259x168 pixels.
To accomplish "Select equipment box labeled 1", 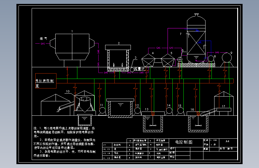I will pyautogui.click(x=72, y=47).
